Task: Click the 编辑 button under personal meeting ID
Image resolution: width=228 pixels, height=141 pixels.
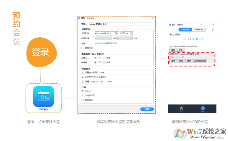Action: click(x=173, y=50)
